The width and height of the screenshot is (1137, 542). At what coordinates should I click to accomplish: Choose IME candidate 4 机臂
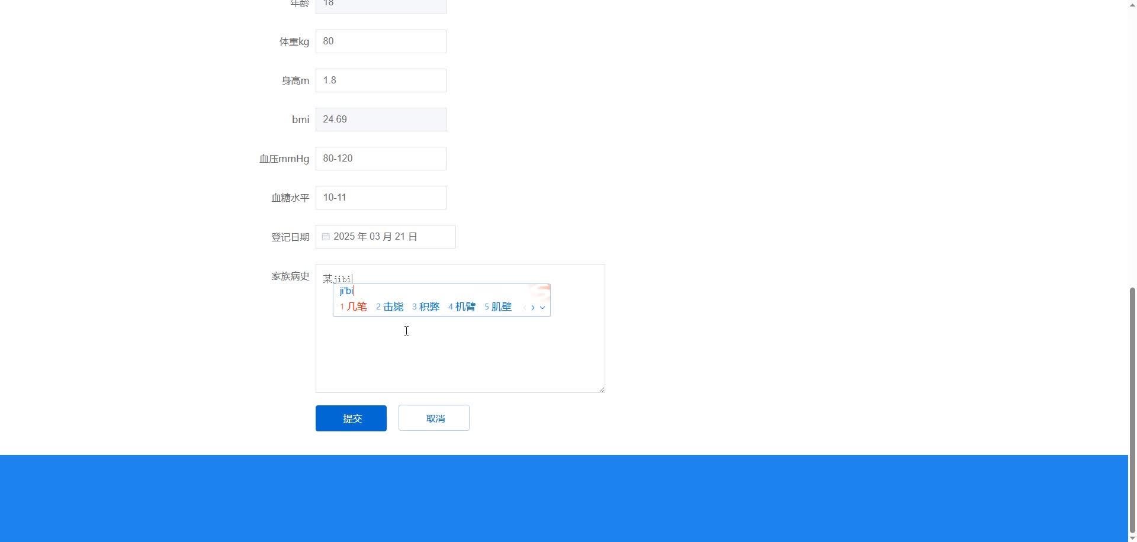[x=462, y=307]
